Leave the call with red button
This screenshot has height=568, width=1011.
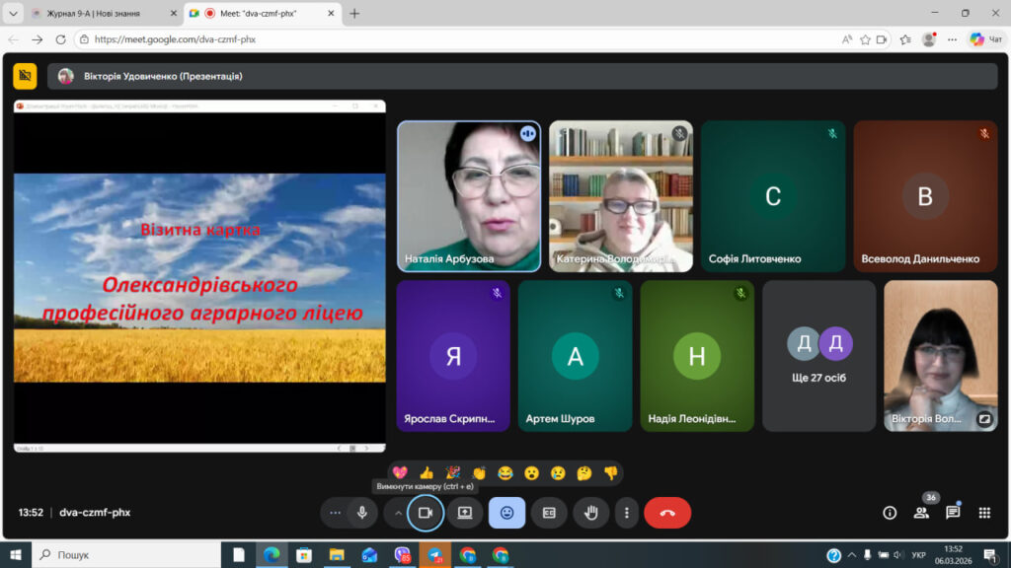point(667,513)
